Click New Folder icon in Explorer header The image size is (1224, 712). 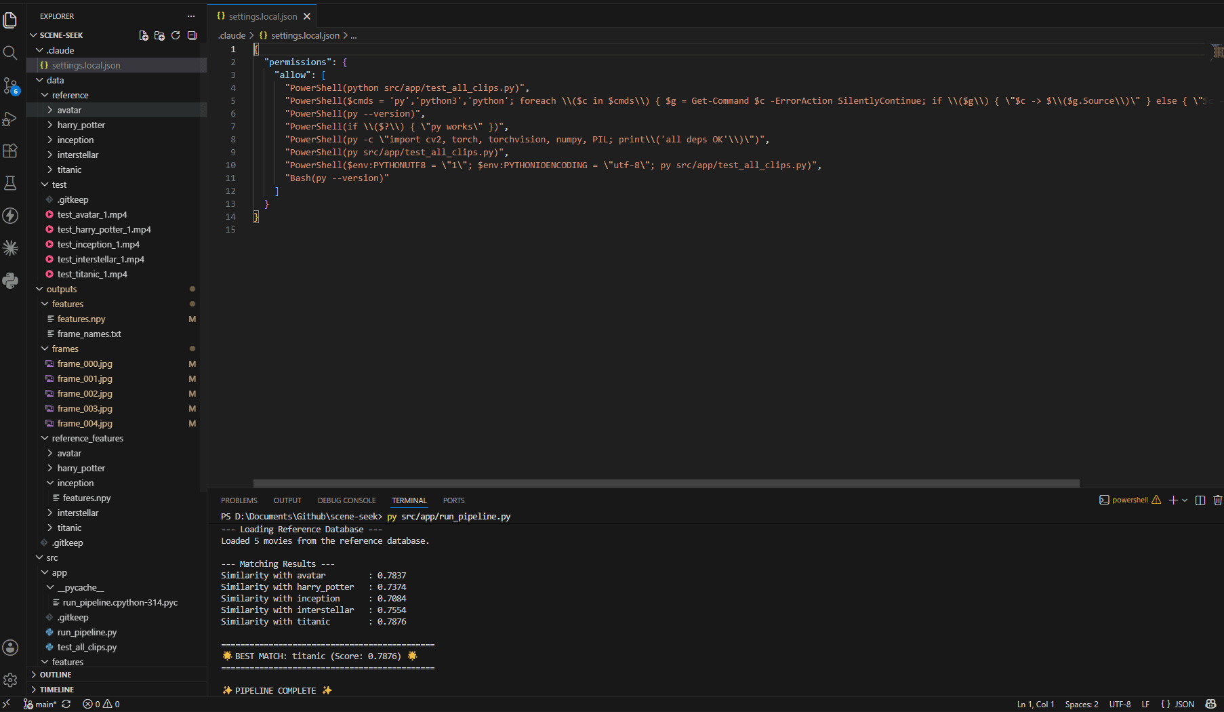point(159,35)
